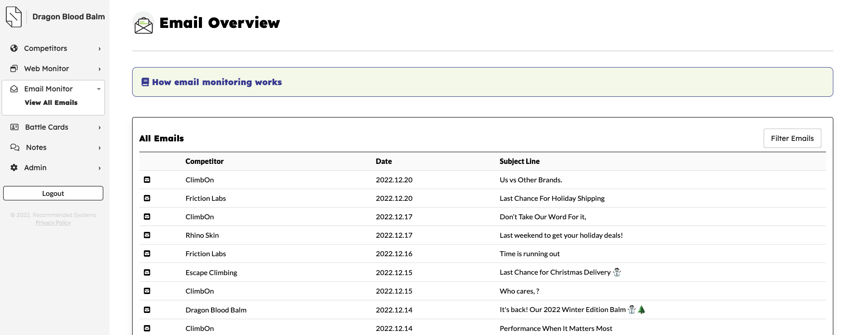The image size is (850, 335).
Task: Click the Rhino Skin competitor cell
Action: point(202,235)
